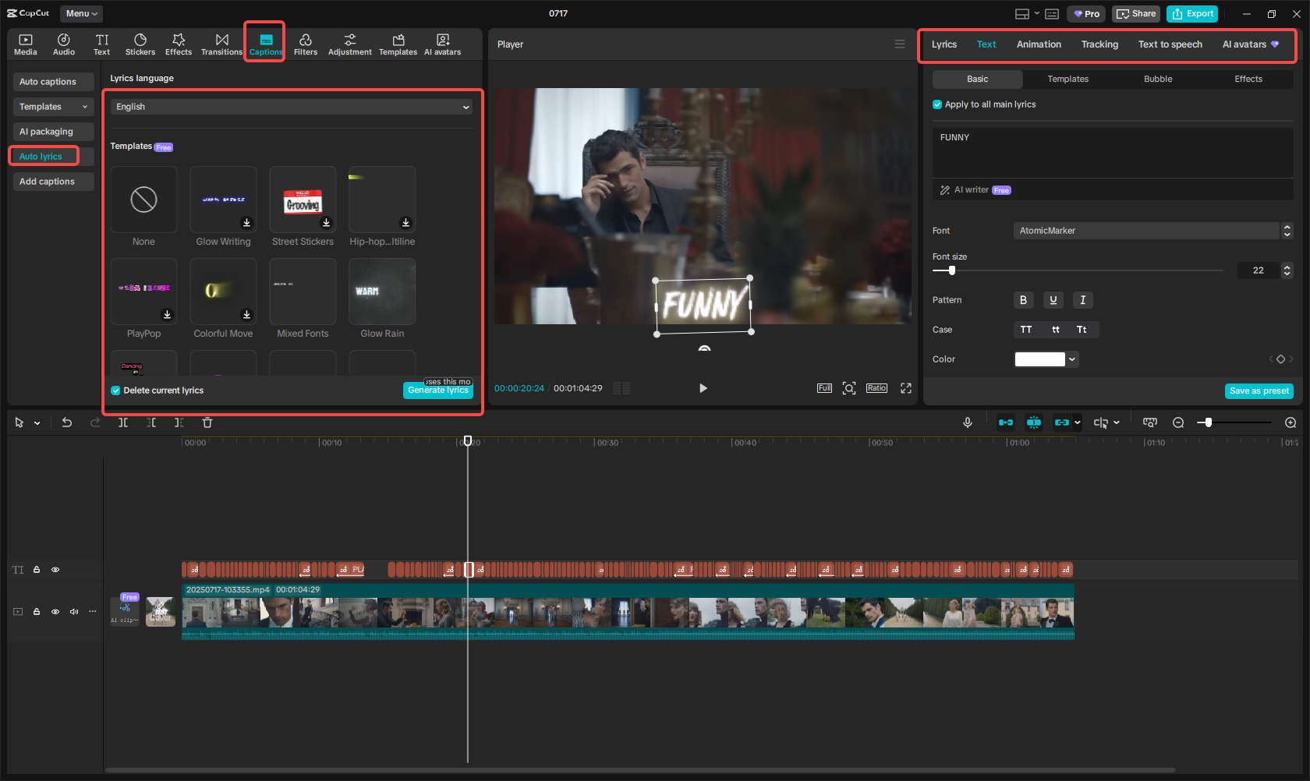Toggle Delete current lyrics checkbox
The image size is (1310, 781).
tap(115, 390)
